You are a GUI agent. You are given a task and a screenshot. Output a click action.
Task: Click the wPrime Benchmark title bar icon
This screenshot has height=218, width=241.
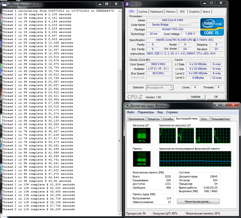point(4,4)
